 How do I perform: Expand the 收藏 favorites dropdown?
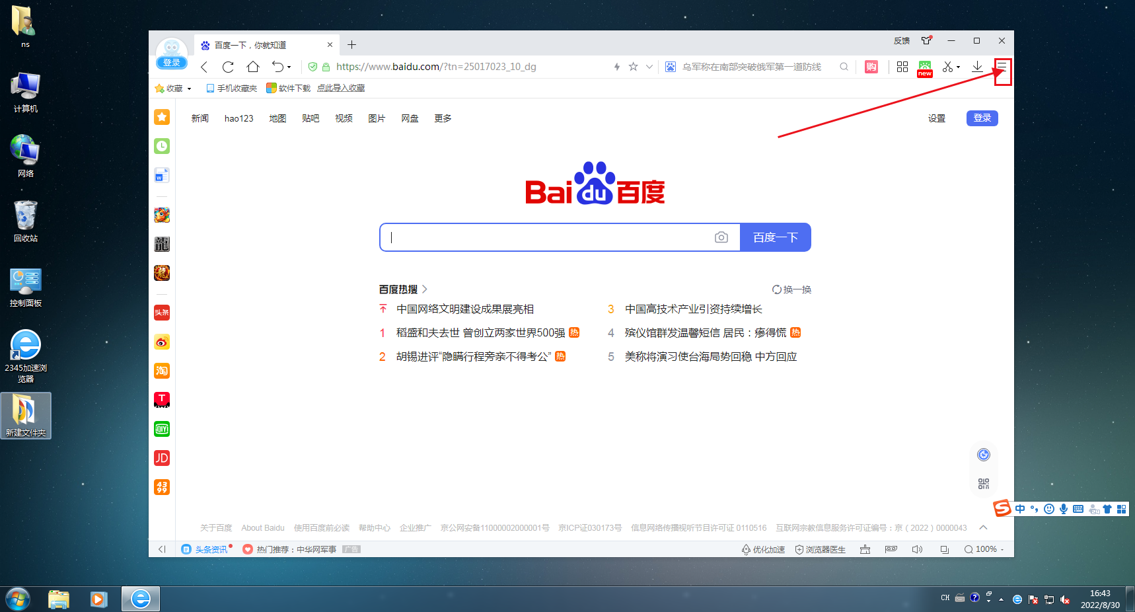click(189, 89)
